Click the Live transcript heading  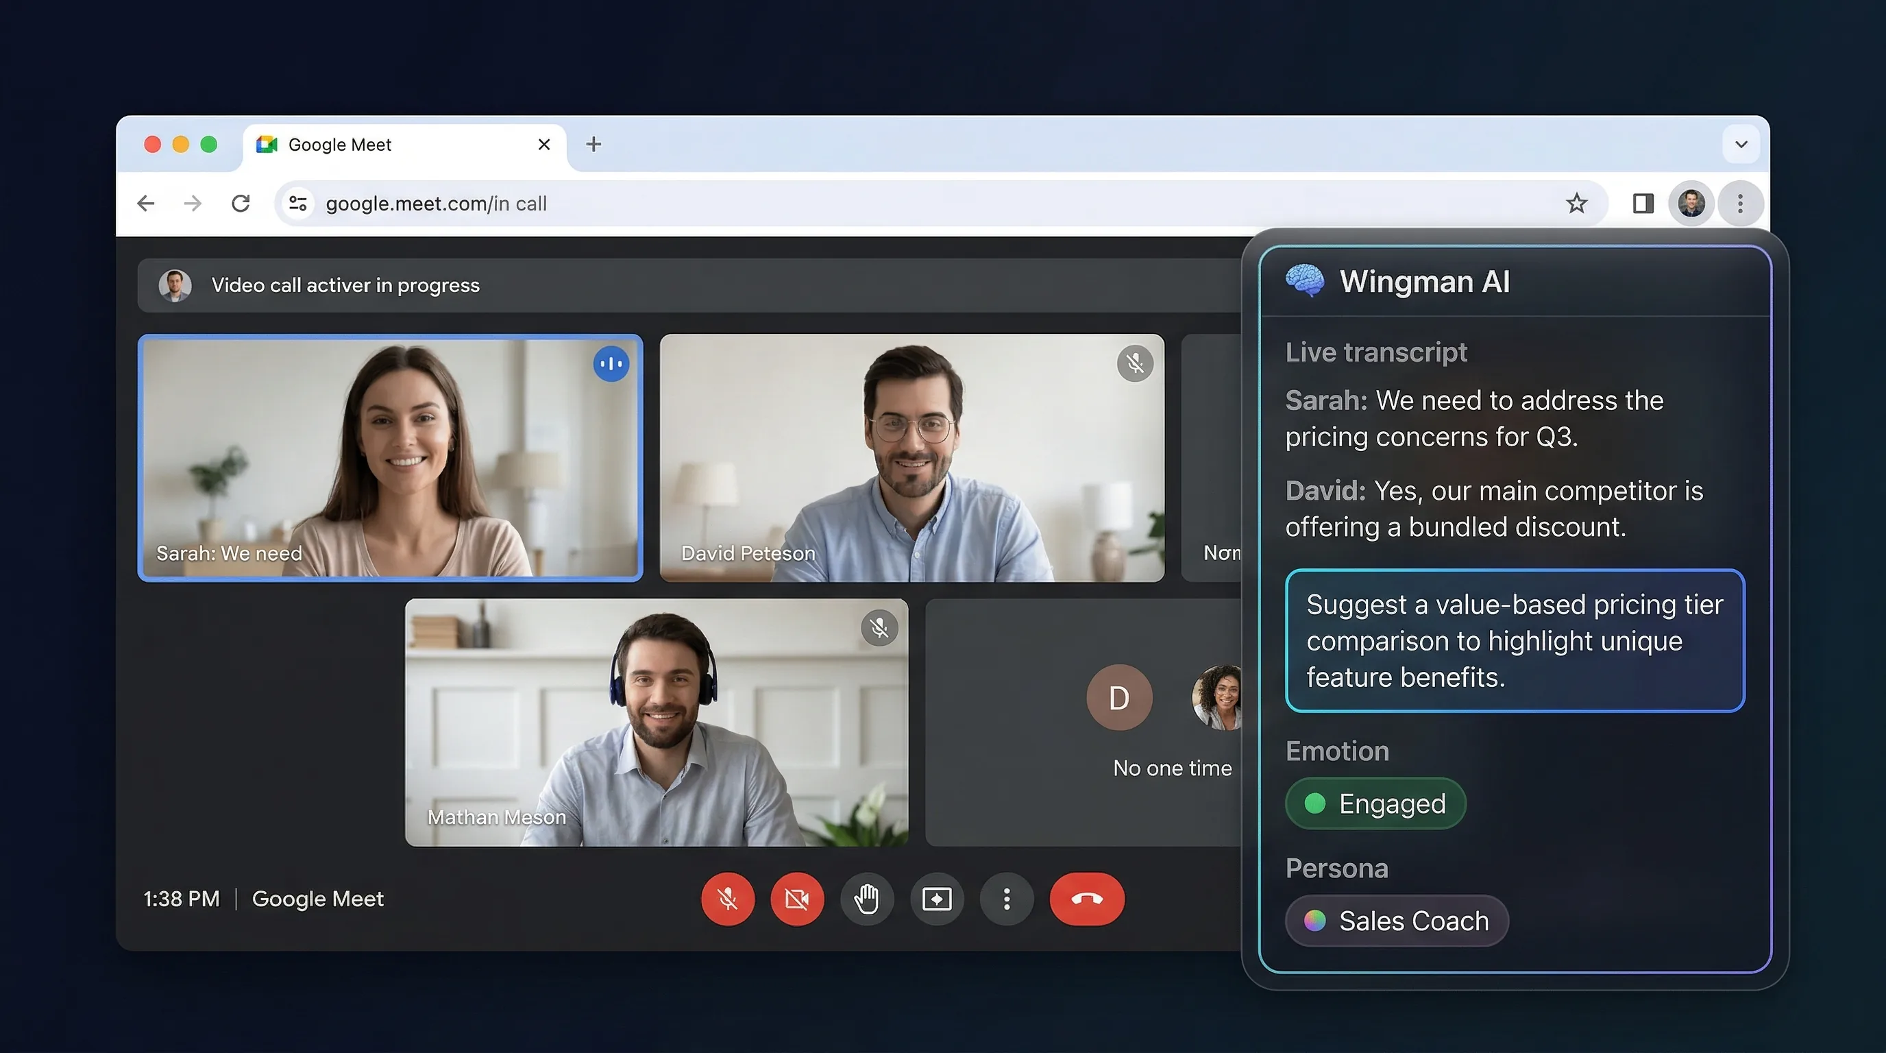[1375, 352]
